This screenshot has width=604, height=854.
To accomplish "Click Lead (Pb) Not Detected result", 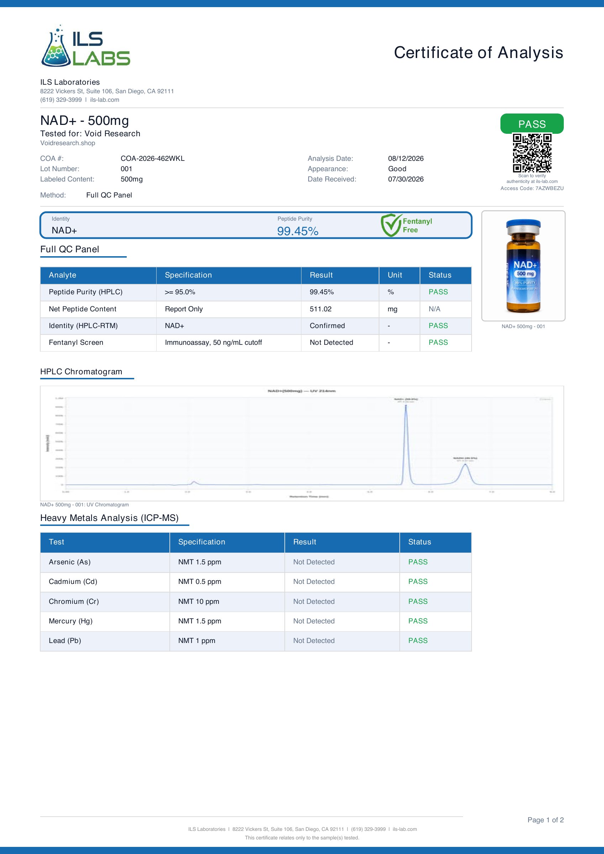I will [x=314, y=641].
